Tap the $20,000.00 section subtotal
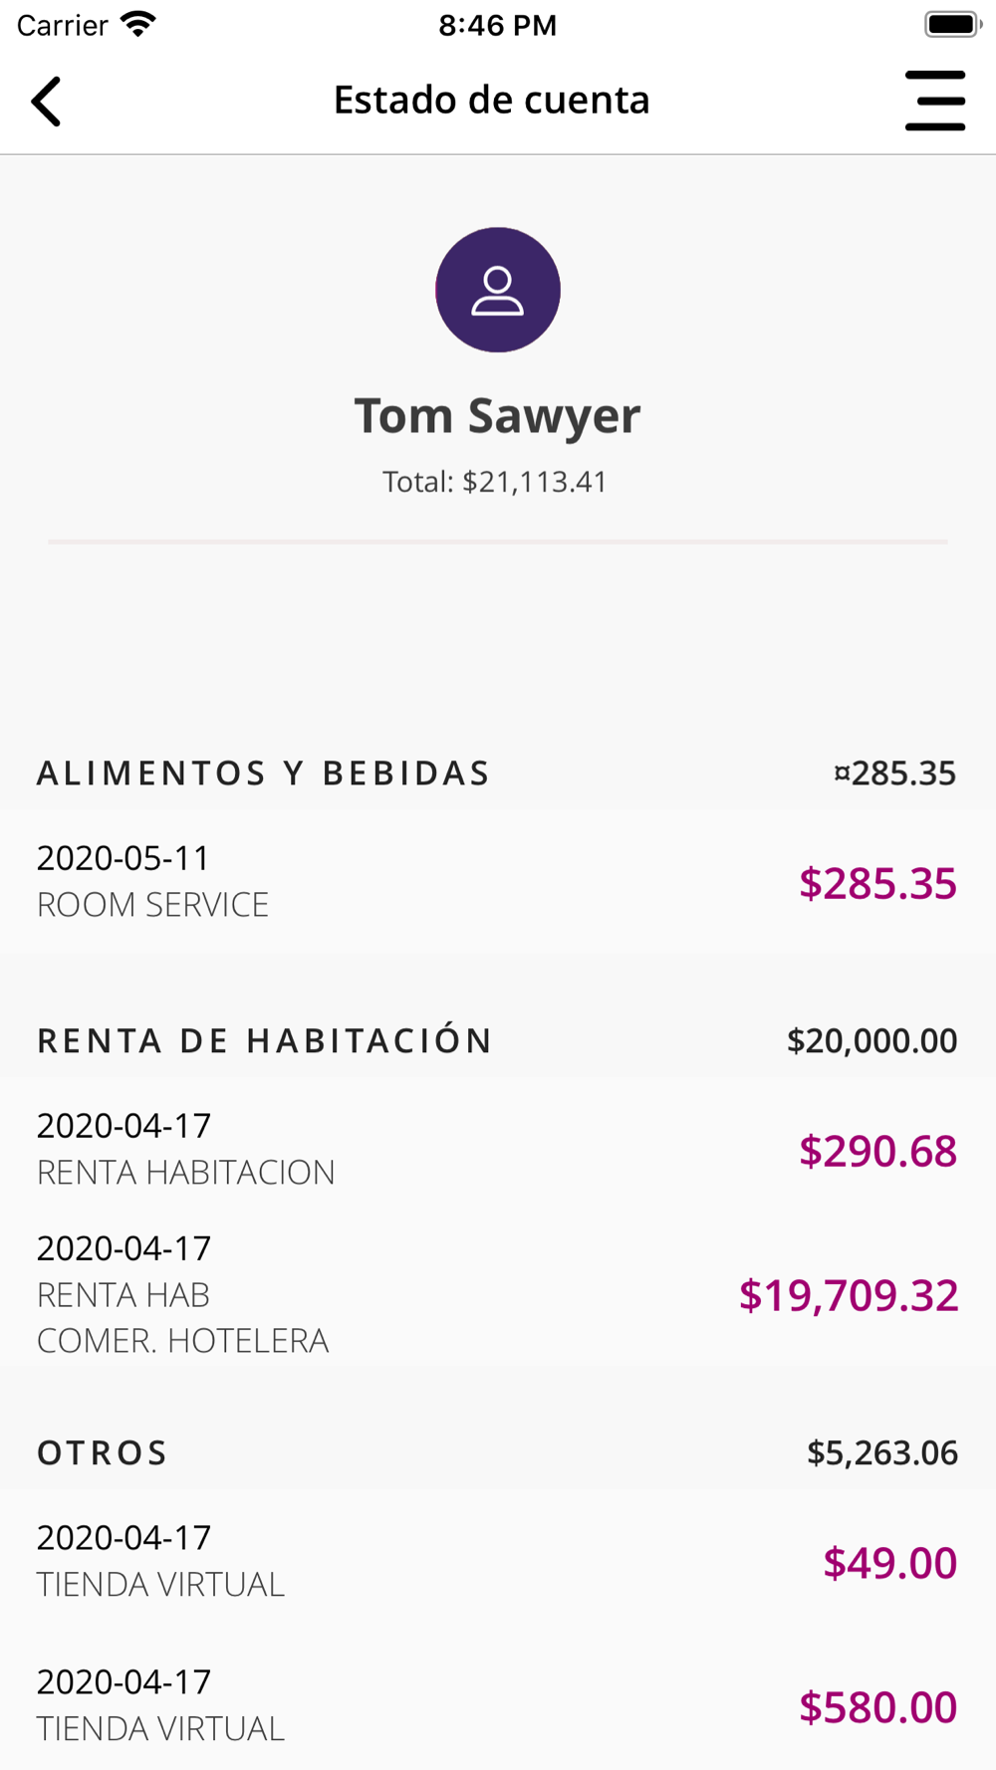The height and width of the screenshot is (1770, 996). click(x=871, y=1041)
